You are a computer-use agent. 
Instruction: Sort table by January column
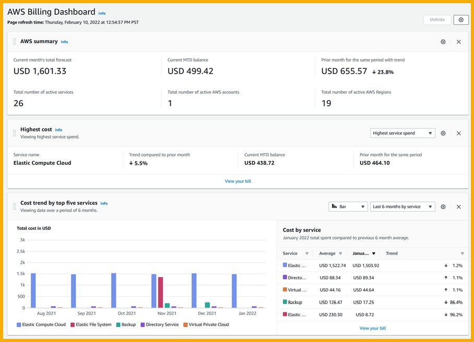point(374,253)
